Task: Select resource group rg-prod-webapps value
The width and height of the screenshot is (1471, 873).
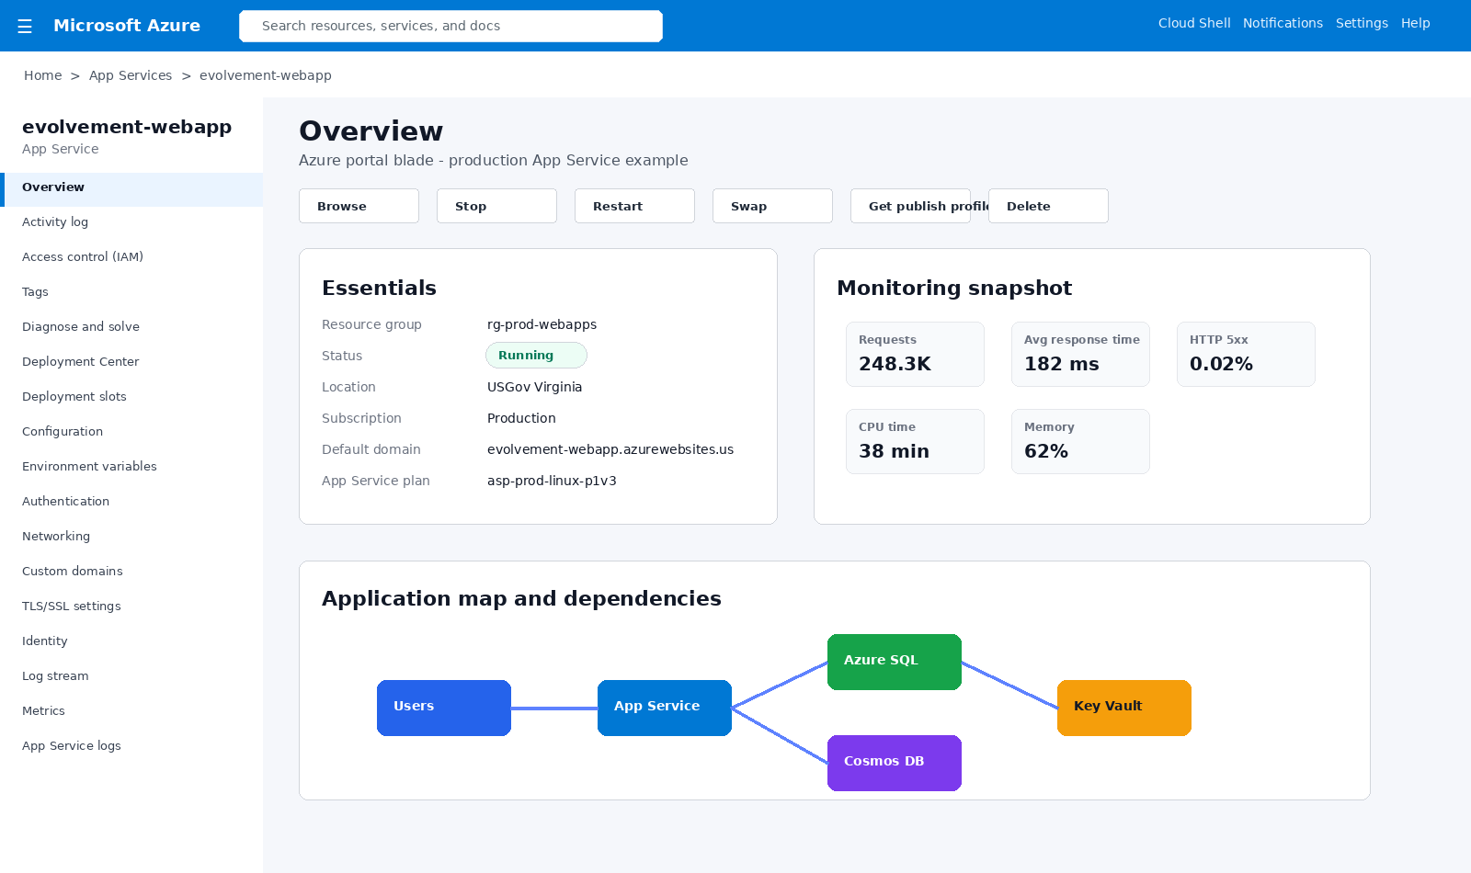Action: point(542,324)
